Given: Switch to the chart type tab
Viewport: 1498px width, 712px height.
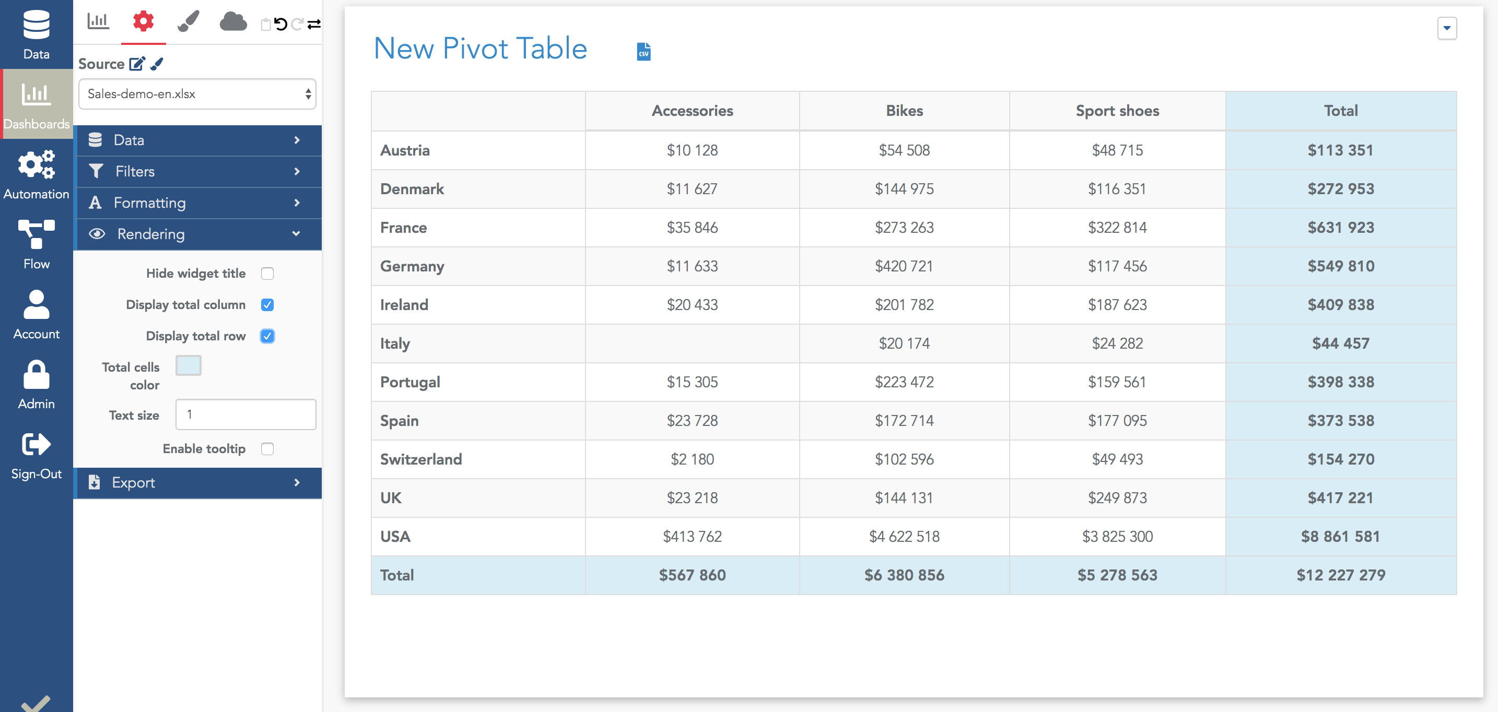Looking at the screenshot, I should 98,21.
